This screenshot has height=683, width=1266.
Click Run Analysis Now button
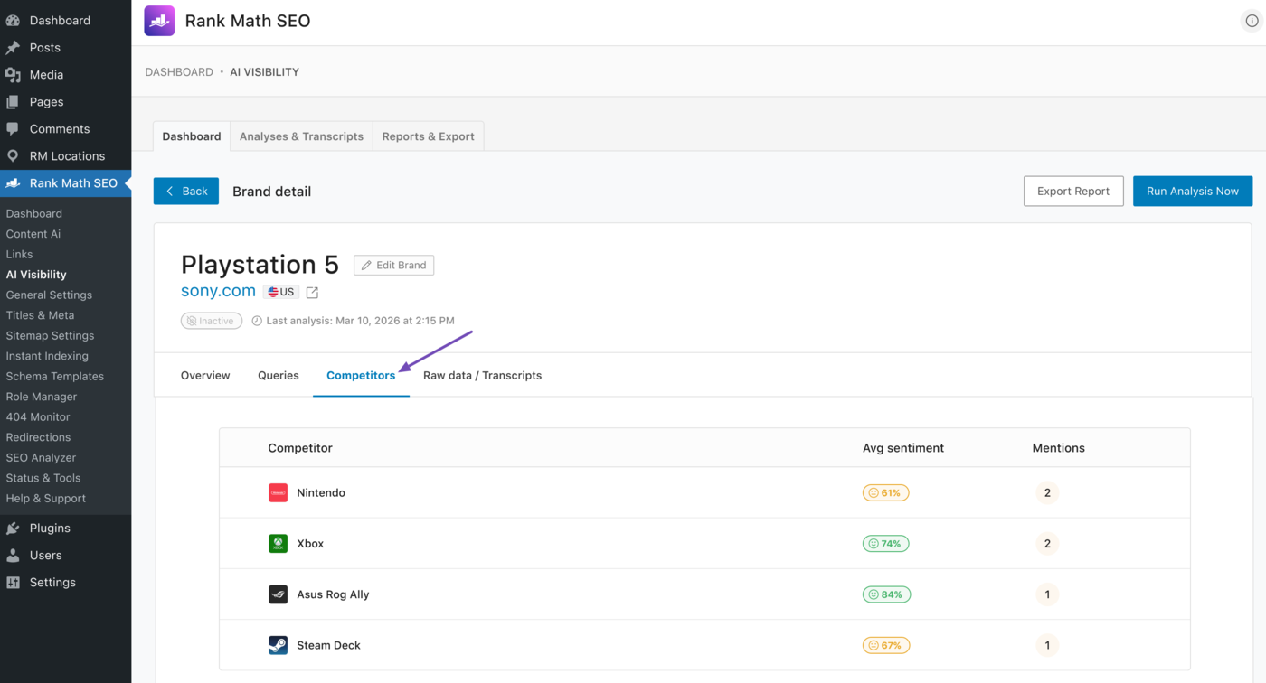[x=1193, y=191]
